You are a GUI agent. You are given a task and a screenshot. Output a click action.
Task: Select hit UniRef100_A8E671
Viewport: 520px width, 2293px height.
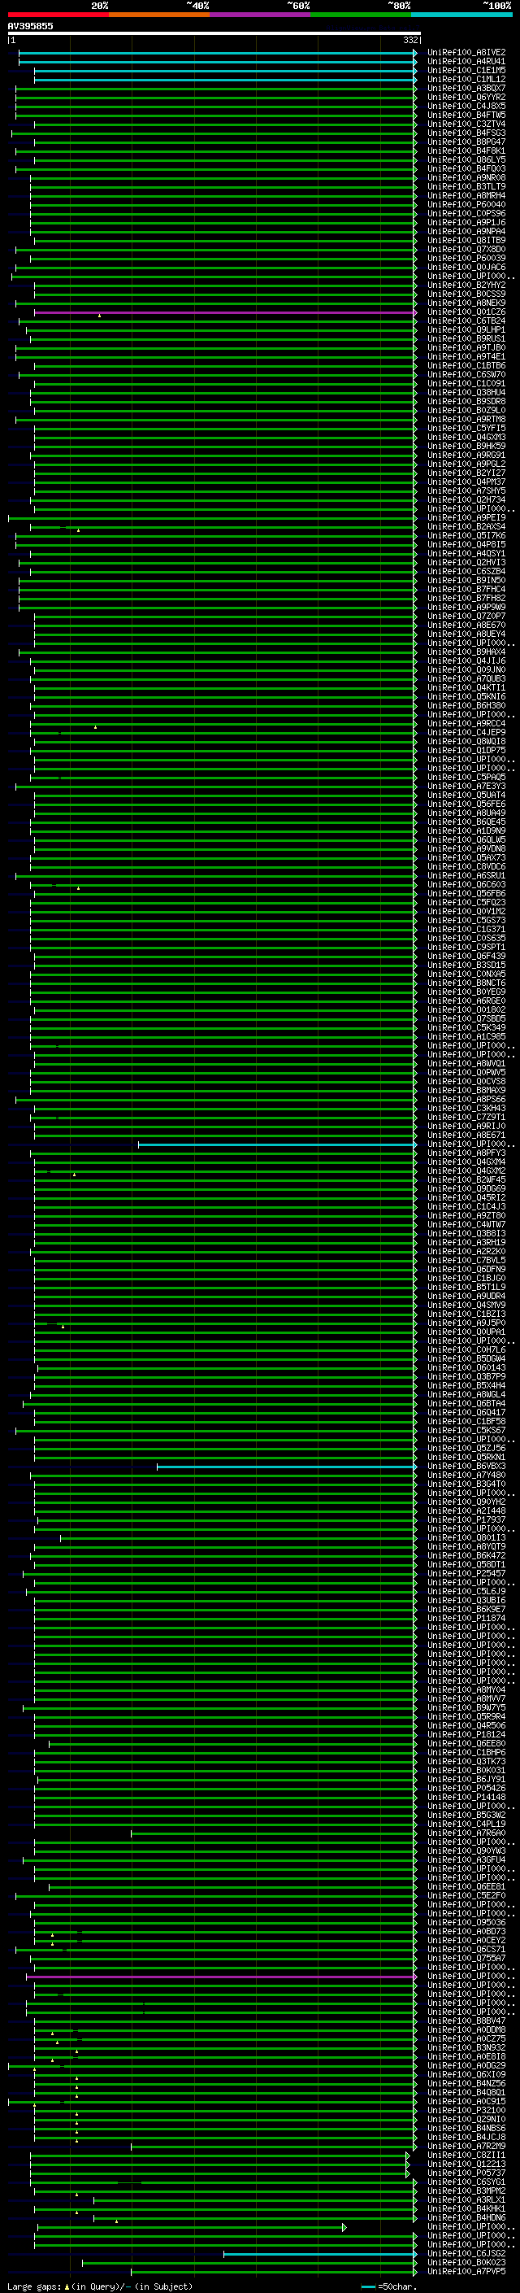(x=466, y=1136)
